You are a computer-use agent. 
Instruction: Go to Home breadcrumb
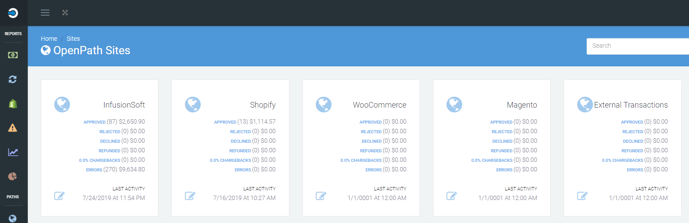click(x=49, y=39)
